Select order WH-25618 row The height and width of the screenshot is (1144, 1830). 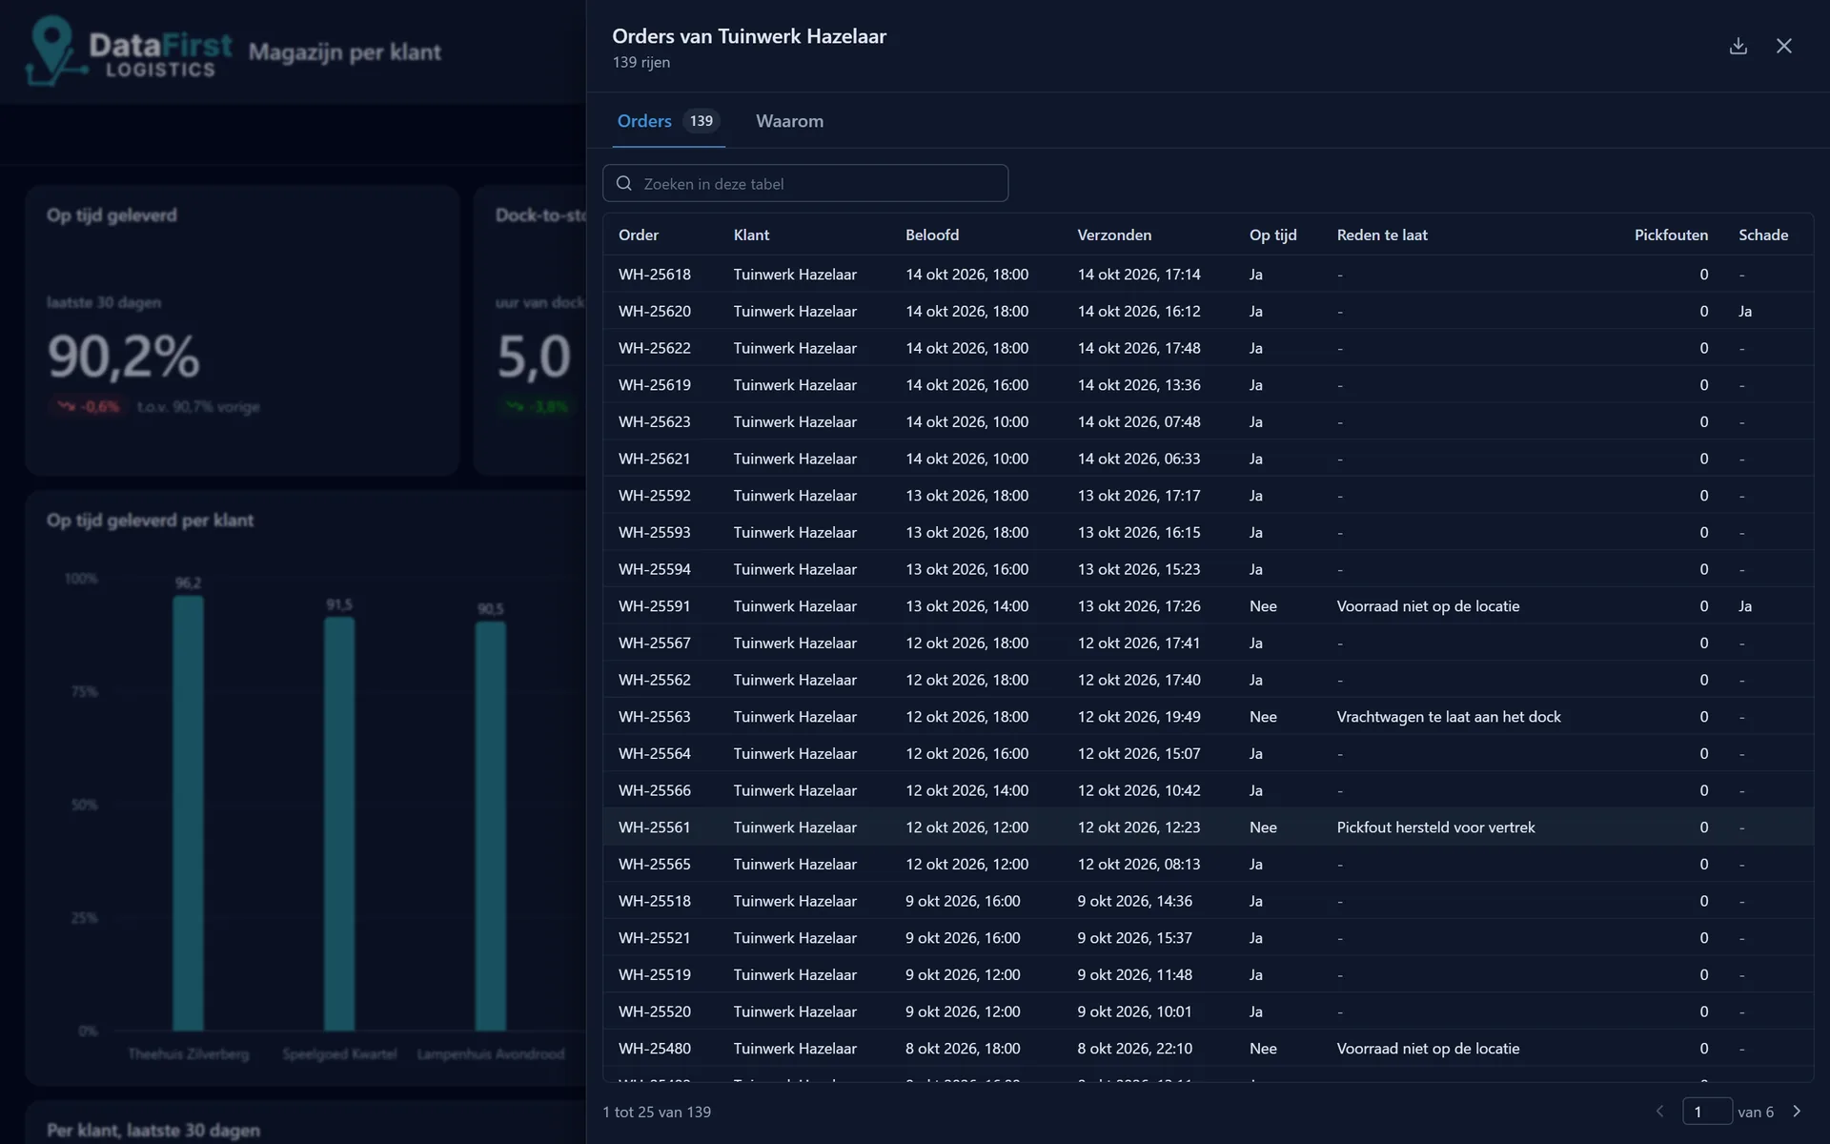point(1208,274)
